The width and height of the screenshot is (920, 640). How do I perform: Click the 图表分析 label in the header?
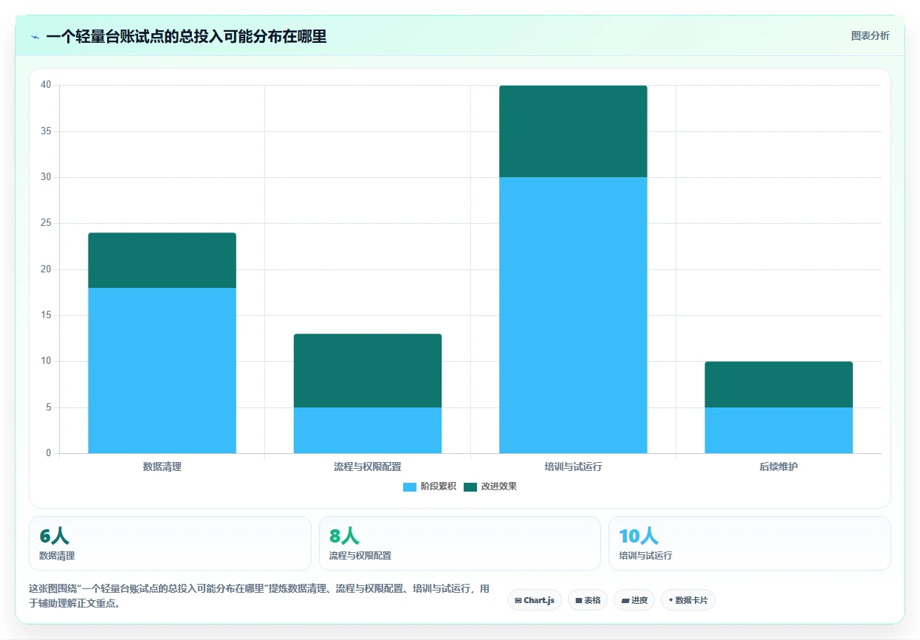pos(870,35)
